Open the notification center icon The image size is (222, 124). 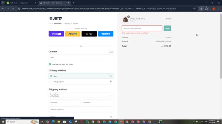click(218, 122)
